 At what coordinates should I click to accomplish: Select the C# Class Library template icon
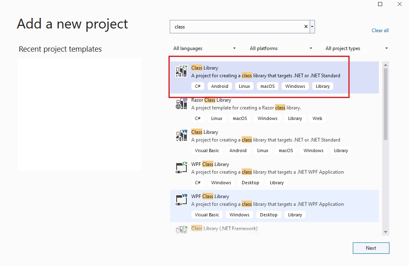[182, 71]
